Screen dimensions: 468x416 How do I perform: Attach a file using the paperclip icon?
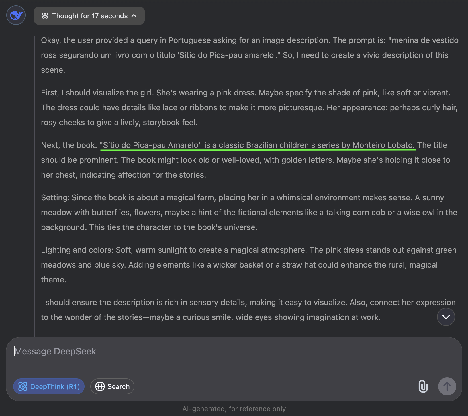pos(423,386)
